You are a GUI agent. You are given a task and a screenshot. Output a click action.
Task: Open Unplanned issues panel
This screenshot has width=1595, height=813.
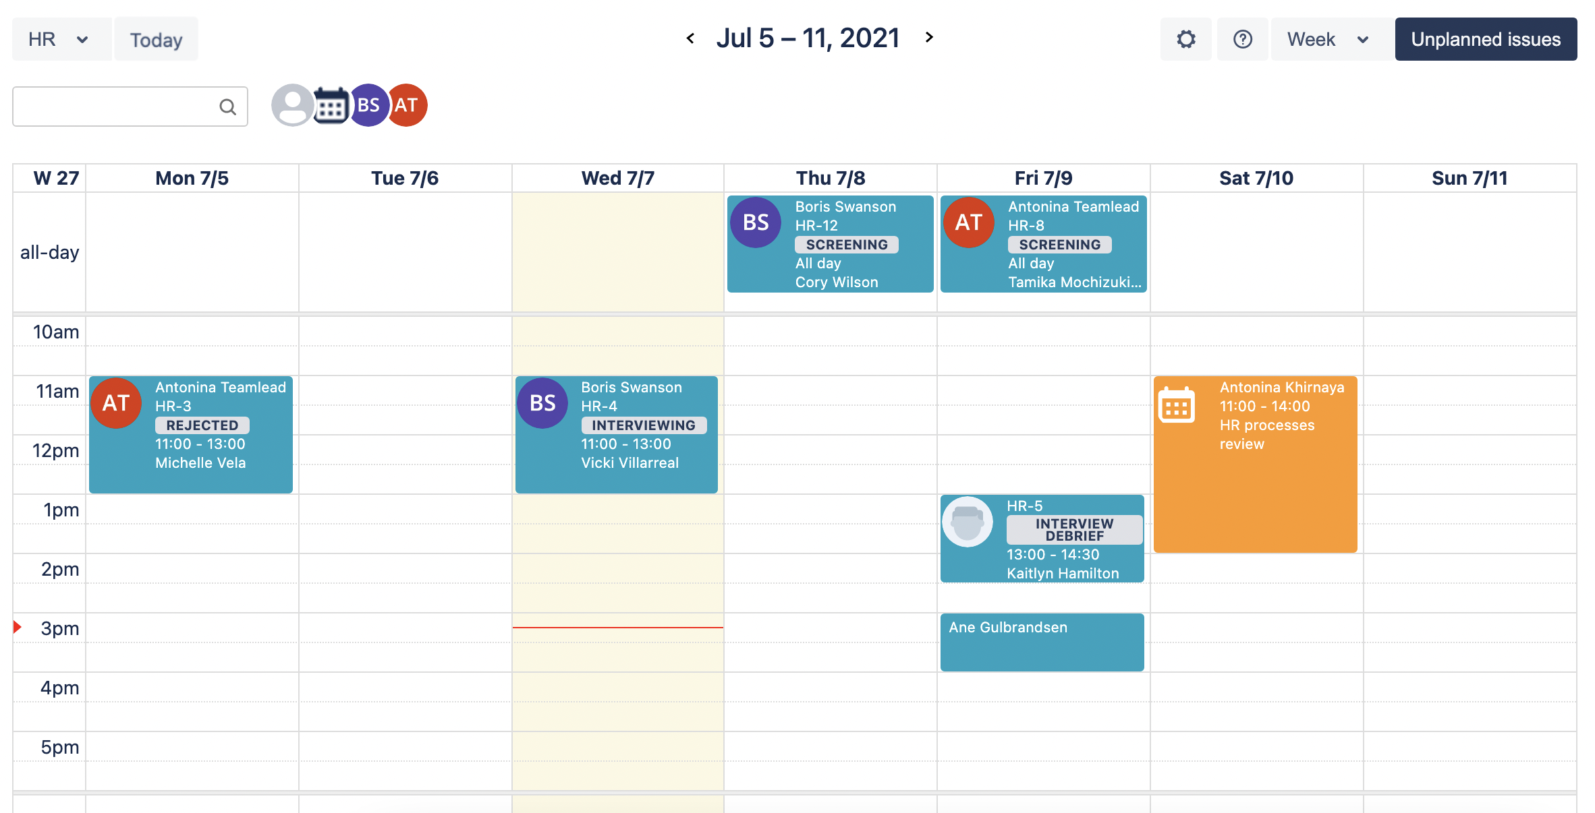pyautogui.click(x=1486, y=39)
